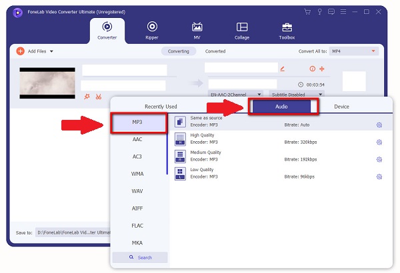The image size is (400, 273).
Task: Click the format Search box
Action: pos(140,258)
